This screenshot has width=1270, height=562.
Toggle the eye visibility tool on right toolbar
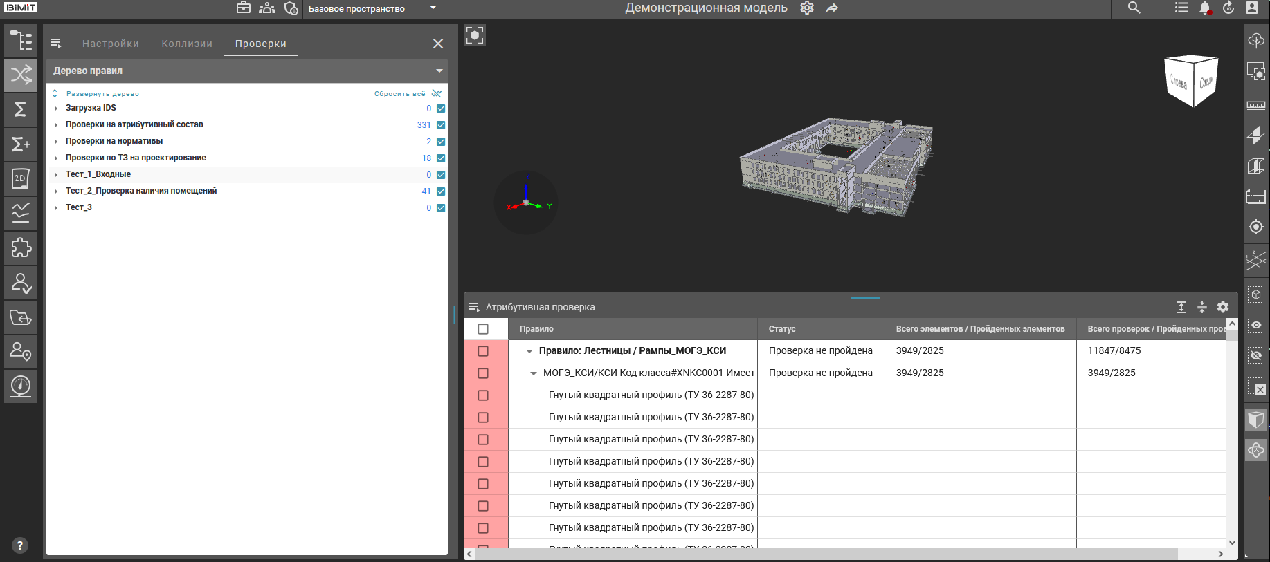[1256, 325]
